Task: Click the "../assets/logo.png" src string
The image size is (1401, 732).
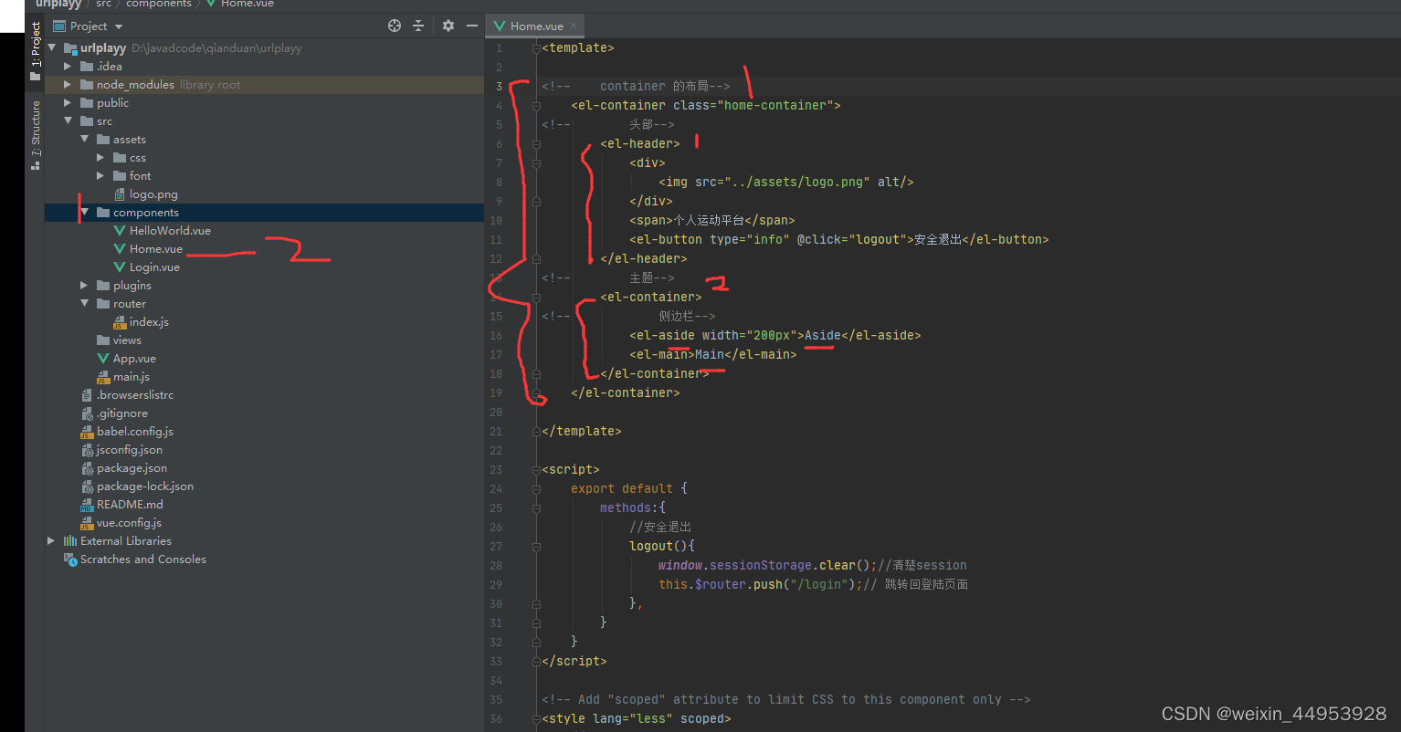Action: (797, 182)
